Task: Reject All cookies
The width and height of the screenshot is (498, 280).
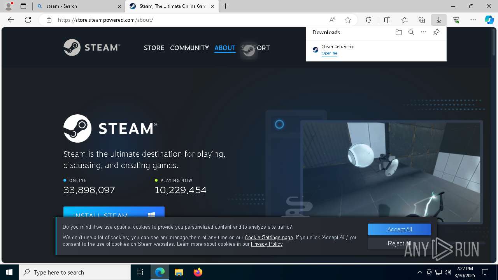Action: click(x=400, y=243)
